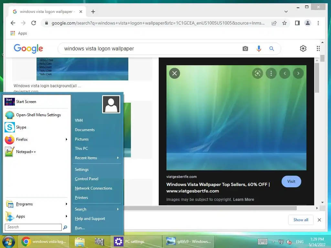
Task: Expand Recent Items submenu
Action: (97, 158)
